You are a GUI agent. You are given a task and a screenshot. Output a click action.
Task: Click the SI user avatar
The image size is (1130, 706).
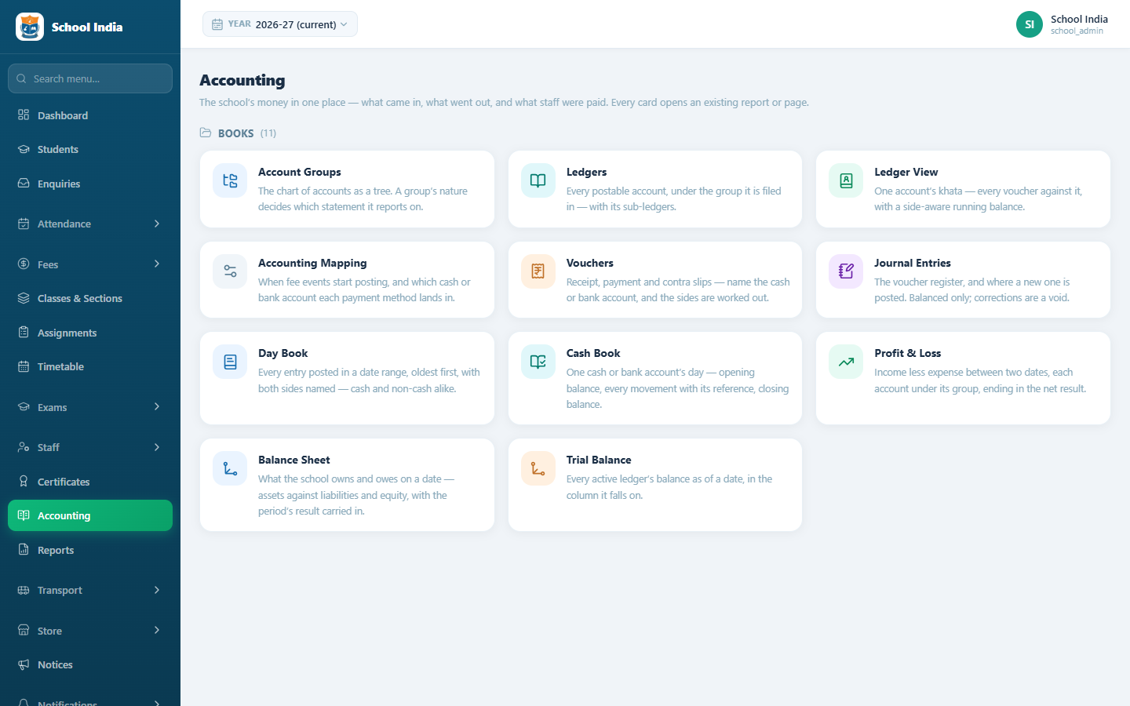click(1030, 24)
